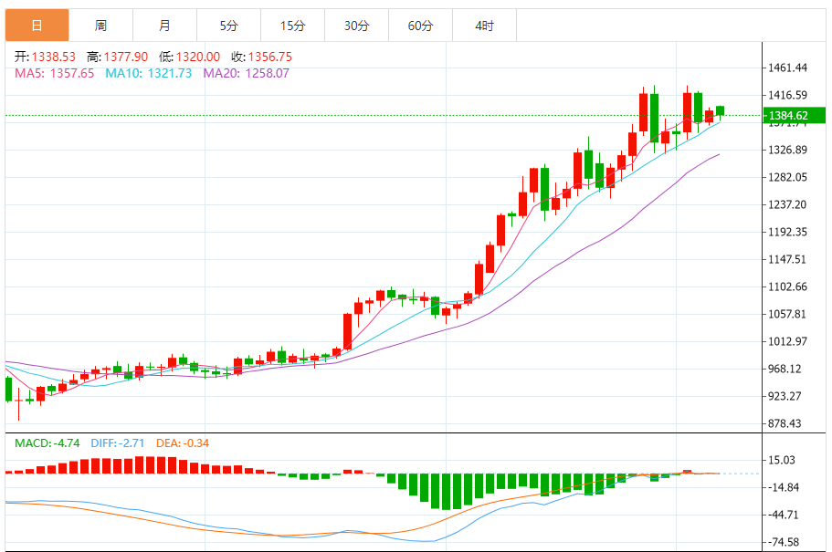This screenshot has width=832, height=552.
Task: Open the 30分 interval tab
Action: click(356, 25)
